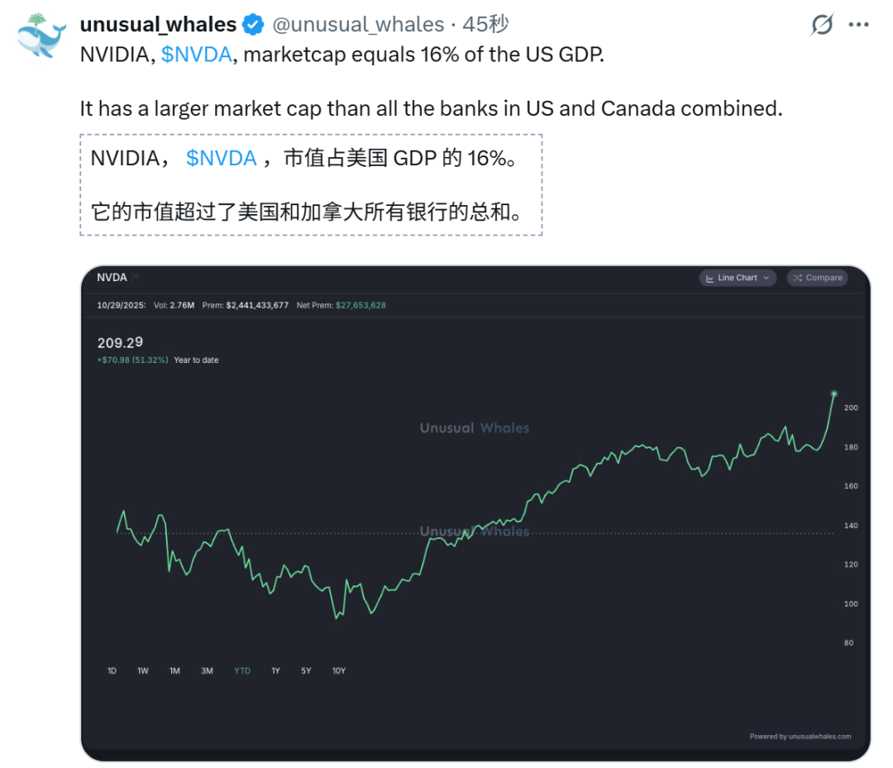The width and height of the screenshot is (893, 768).
Task: Open the Powered by unusualwhales.com link
Action: pyautogui.click(x=800, y=737)
